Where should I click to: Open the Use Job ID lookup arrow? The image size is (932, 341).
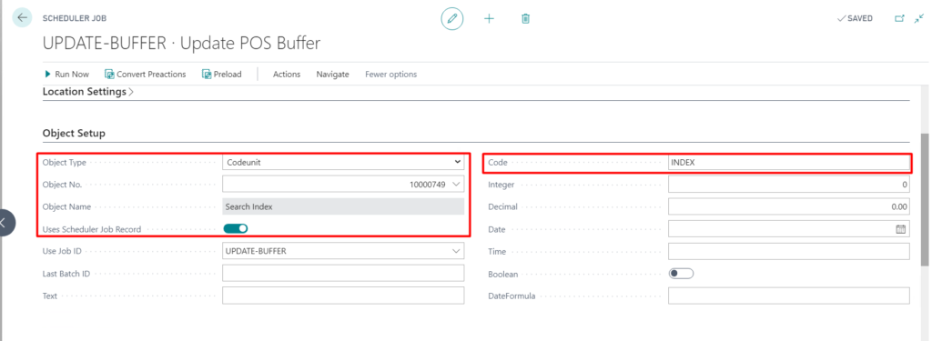[x=456, y=251]
